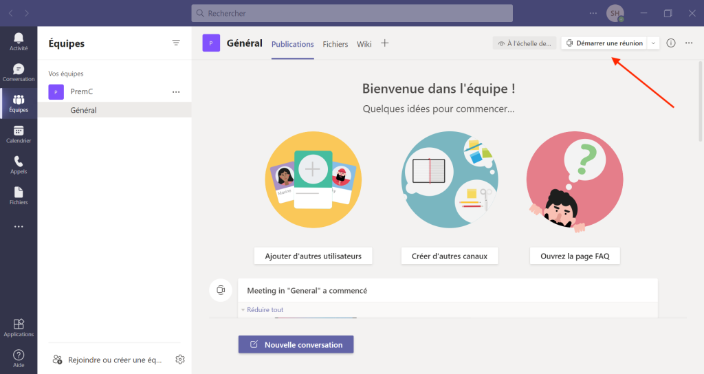Open the Appels section
Screen dimensions: 704x374
tap(19, 165)
